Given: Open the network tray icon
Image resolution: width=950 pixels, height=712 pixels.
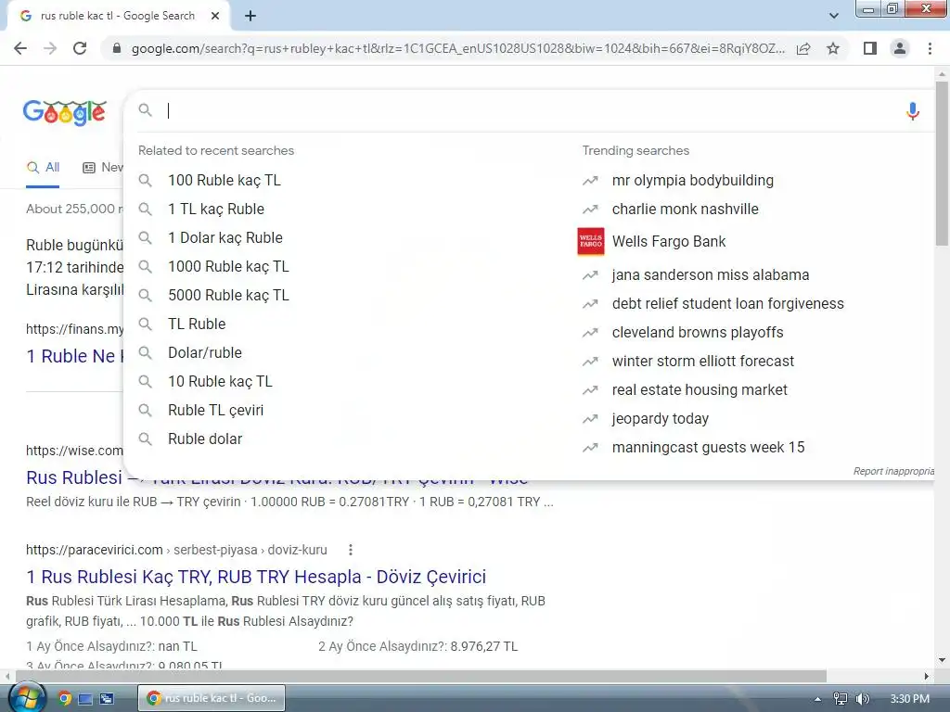Looking at the screenshot, I should pos(841,699).
